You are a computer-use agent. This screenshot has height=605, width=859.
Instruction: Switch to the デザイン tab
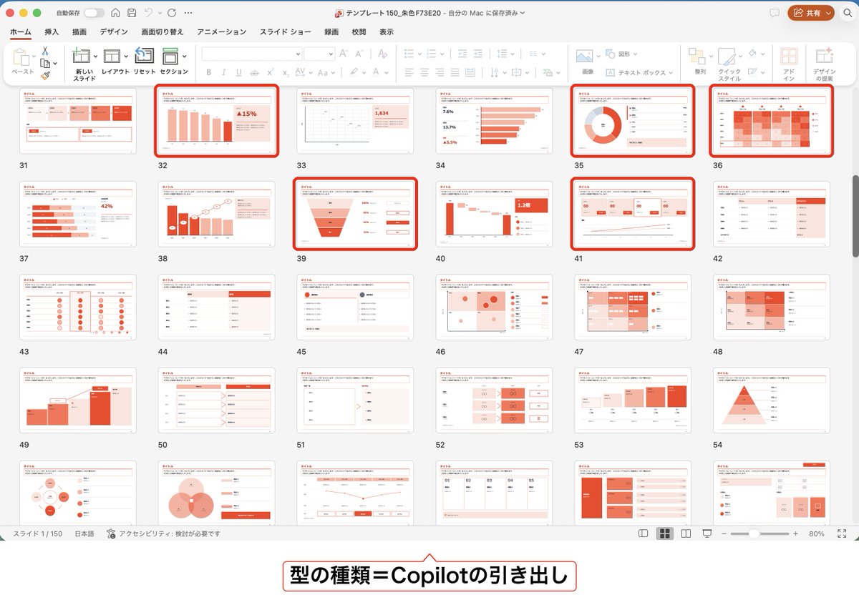114,32
